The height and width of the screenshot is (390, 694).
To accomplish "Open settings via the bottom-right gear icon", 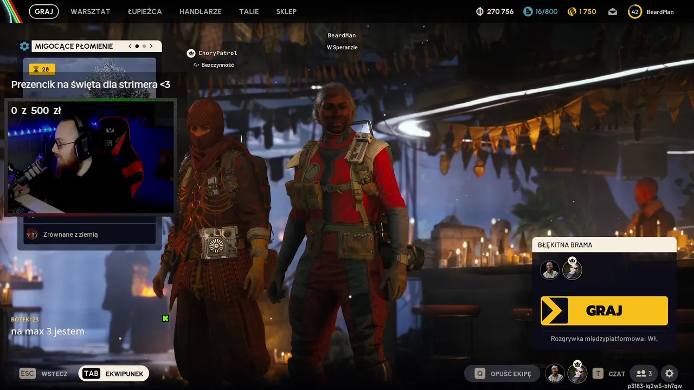I will click(x=670, y=373).
